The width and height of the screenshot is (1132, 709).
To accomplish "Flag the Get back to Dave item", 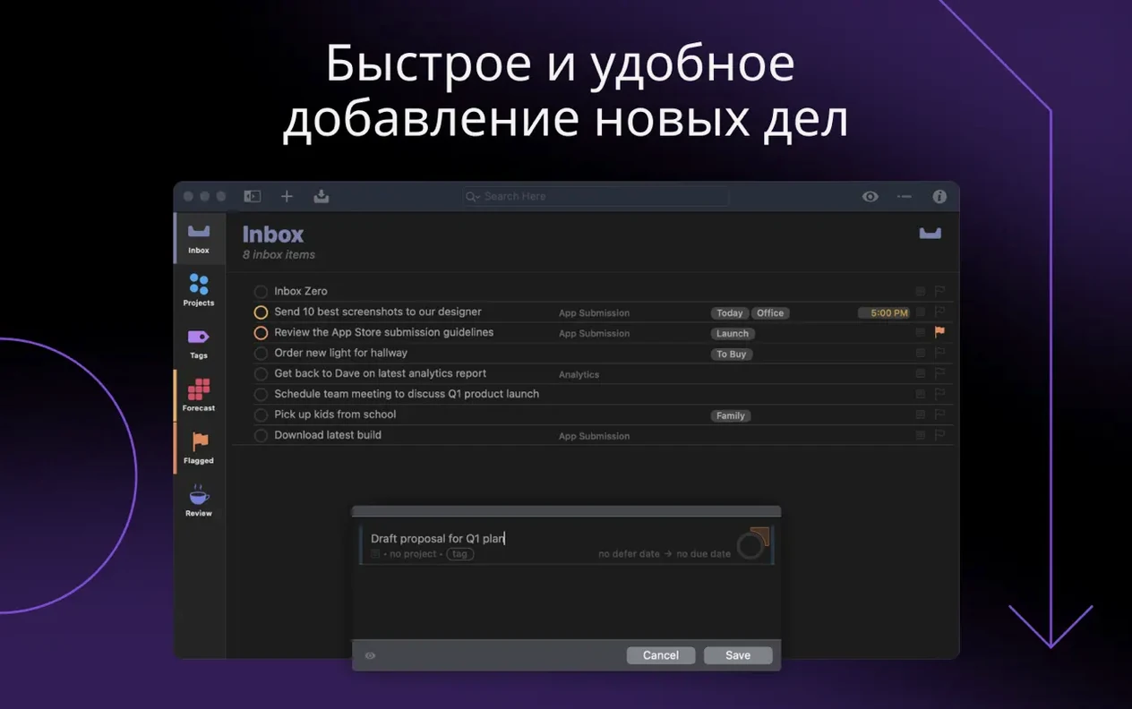I will click(939, 373).
